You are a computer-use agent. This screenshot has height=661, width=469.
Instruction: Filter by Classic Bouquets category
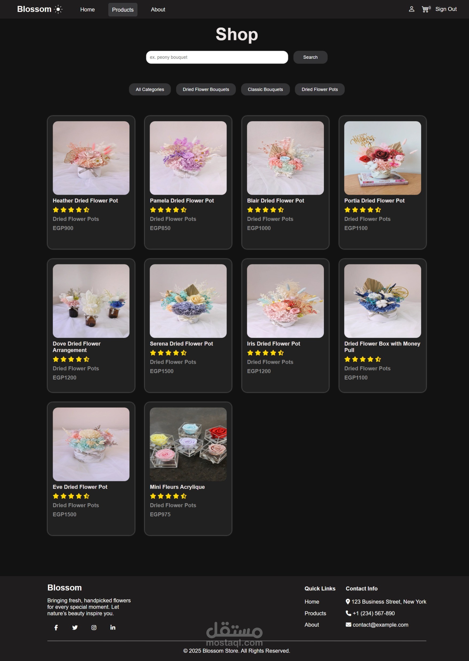pos(265,89)
